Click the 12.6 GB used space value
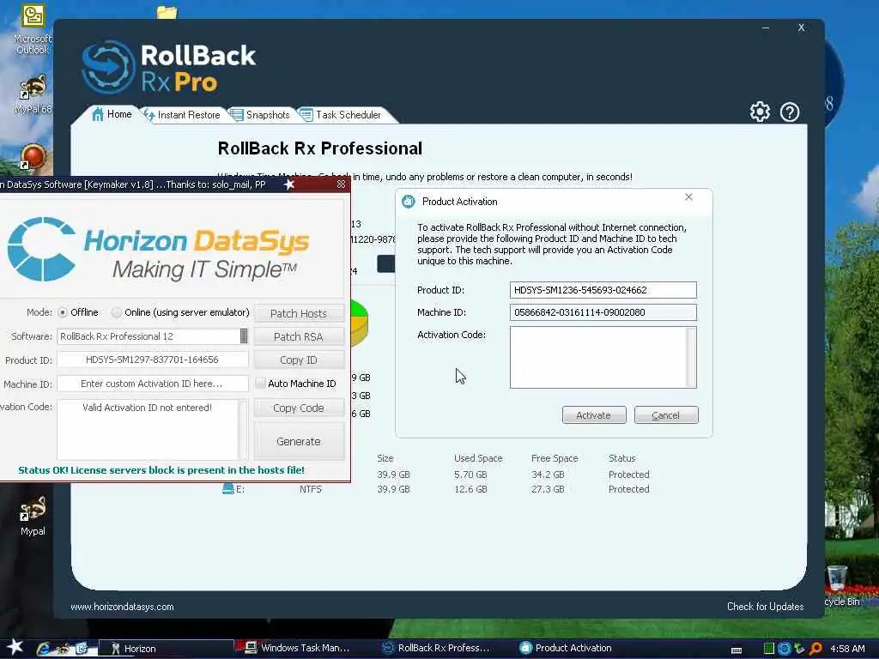The image size is (879, 659). [x=470, y=488]
